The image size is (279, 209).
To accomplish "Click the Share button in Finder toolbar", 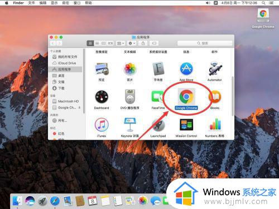I will (143, 43).
